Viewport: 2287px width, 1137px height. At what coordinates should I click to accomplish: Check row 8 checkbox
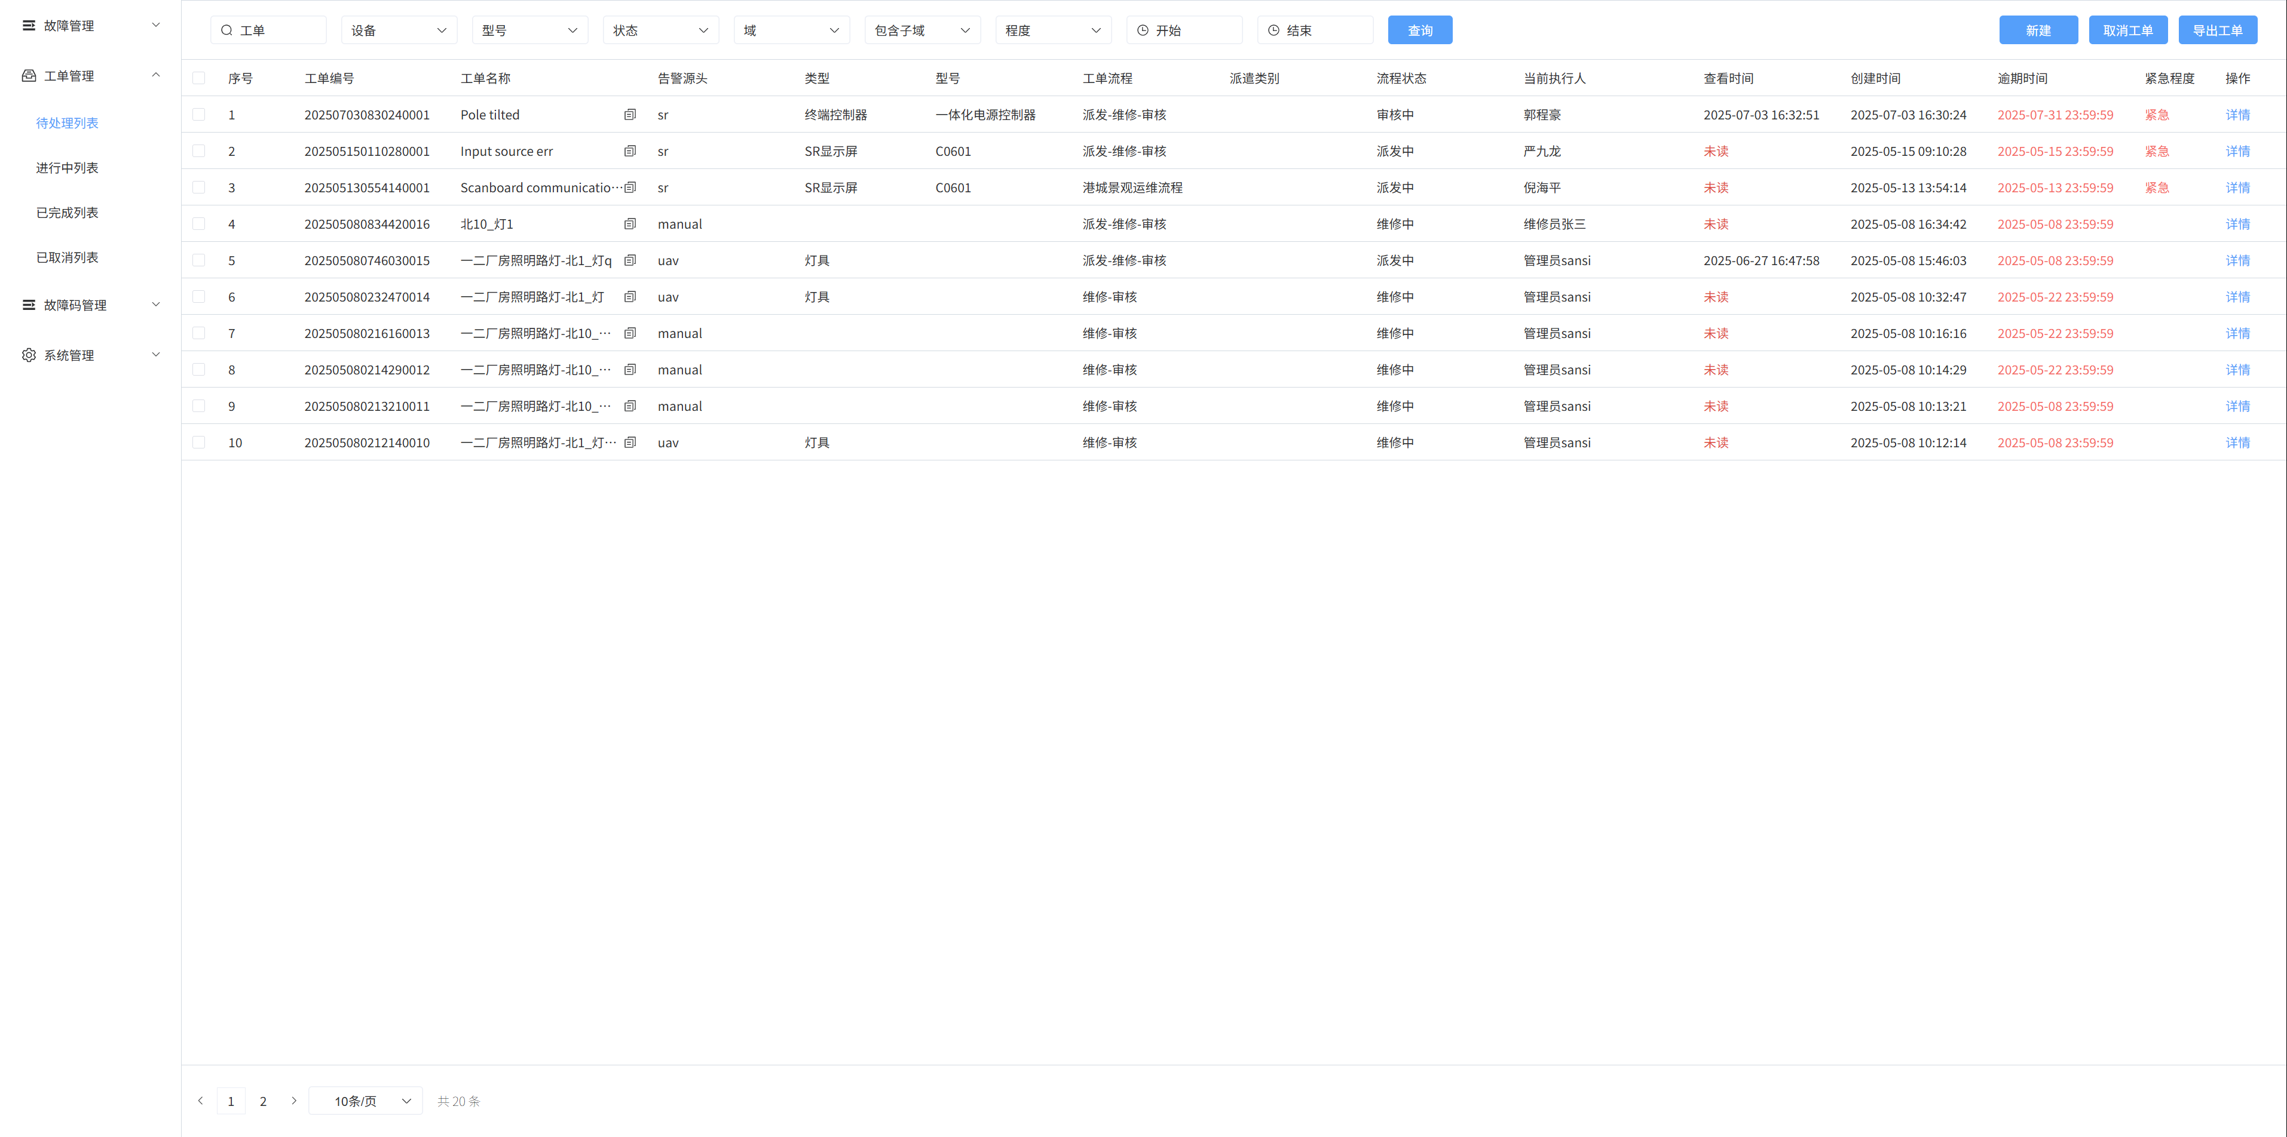click(x=199, y=369)
